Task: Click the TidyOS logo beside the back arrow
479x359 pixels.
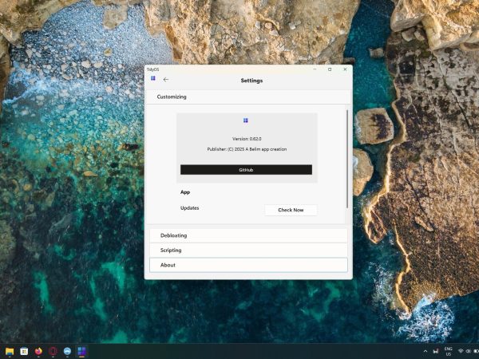Action: click(x=152, y=79)
